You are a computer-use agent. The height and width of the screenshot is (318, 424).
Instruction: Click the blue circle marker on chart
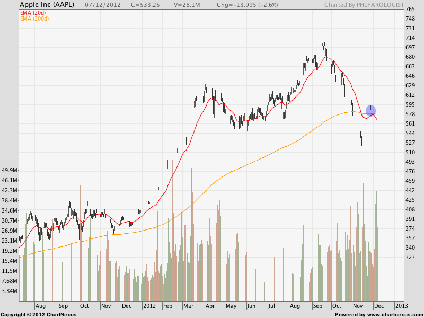point(371,110)
